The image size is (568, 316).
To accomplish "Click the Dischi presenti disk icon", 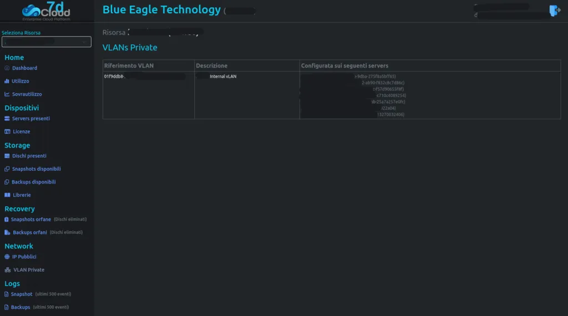I will (7, 156).
